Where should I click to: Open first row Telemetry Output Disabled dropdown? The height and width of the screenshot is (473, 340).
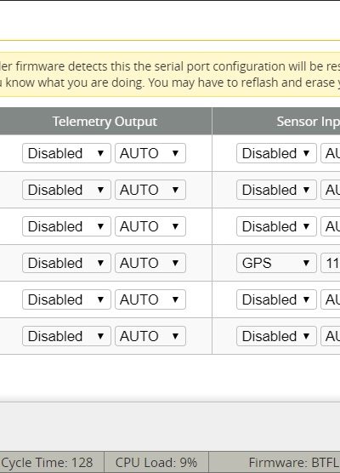[x=66, y=153]
